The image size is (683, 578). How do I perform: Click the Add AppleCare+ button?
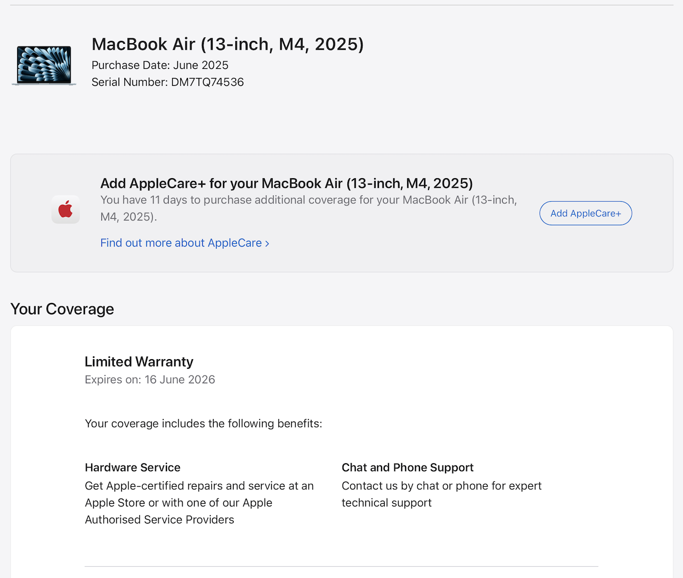(585, 213)
